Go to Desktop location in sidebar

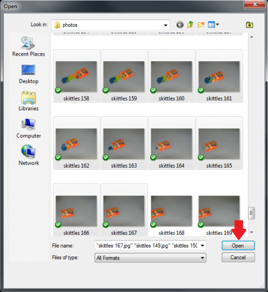[29, 74]
